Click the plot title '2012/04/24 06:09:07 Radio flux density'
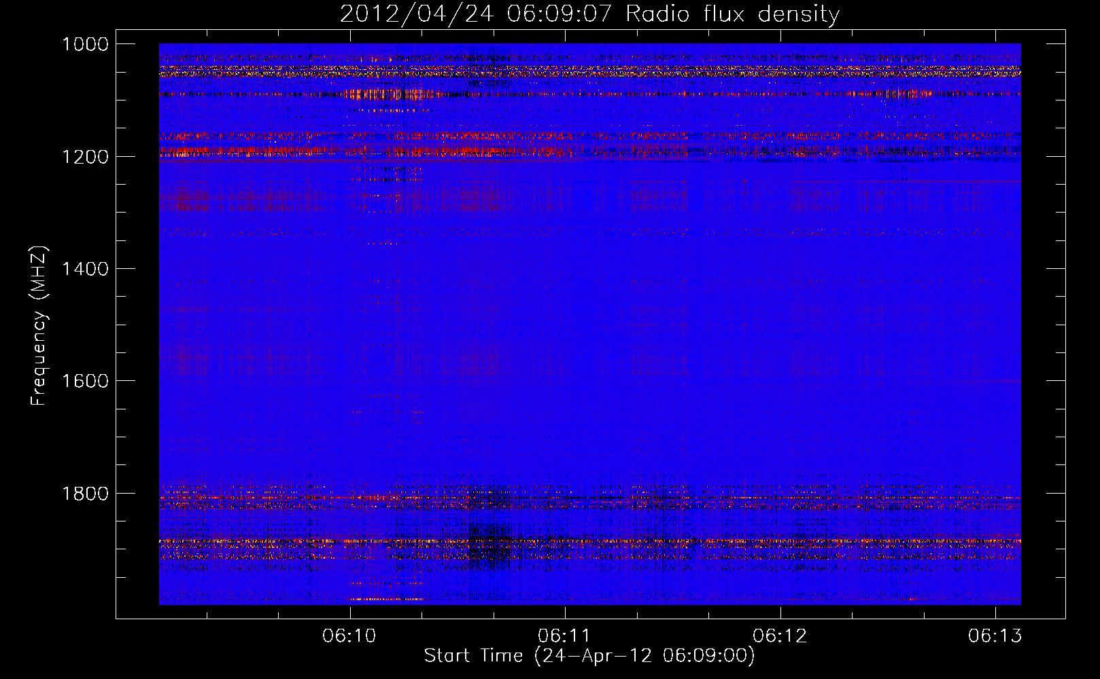Viewport: 1100px width, 679px height. click(589, 14)
